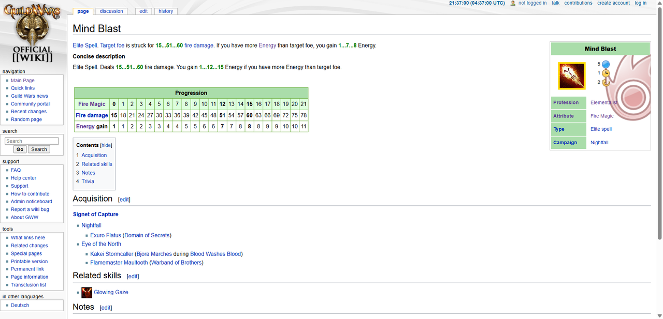
Task: Open Related changes tool
Action: tap(30, 246)
